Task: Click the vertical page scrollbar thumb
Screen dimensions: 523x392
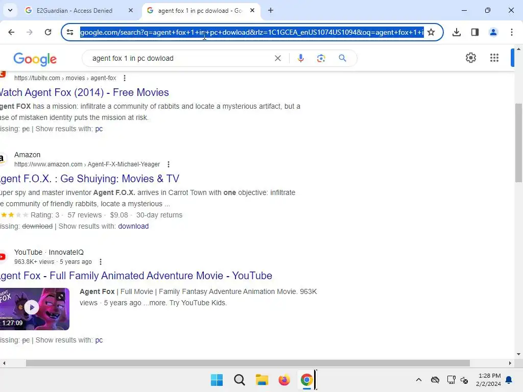Action: click(x=518, y=143)
